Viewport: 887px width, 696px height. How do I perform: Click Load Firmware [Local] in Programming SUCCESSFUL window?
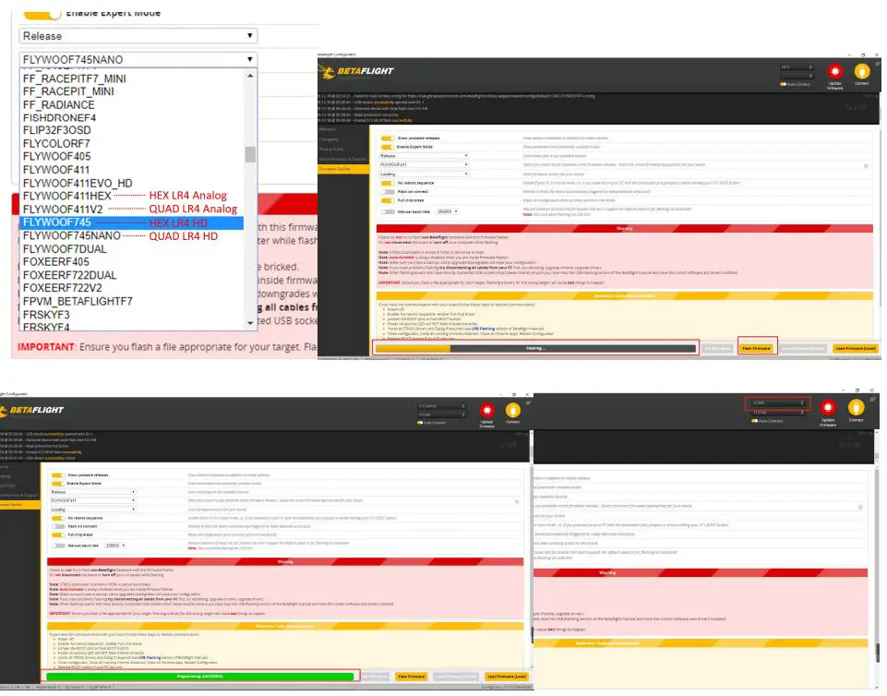point(507,677)
